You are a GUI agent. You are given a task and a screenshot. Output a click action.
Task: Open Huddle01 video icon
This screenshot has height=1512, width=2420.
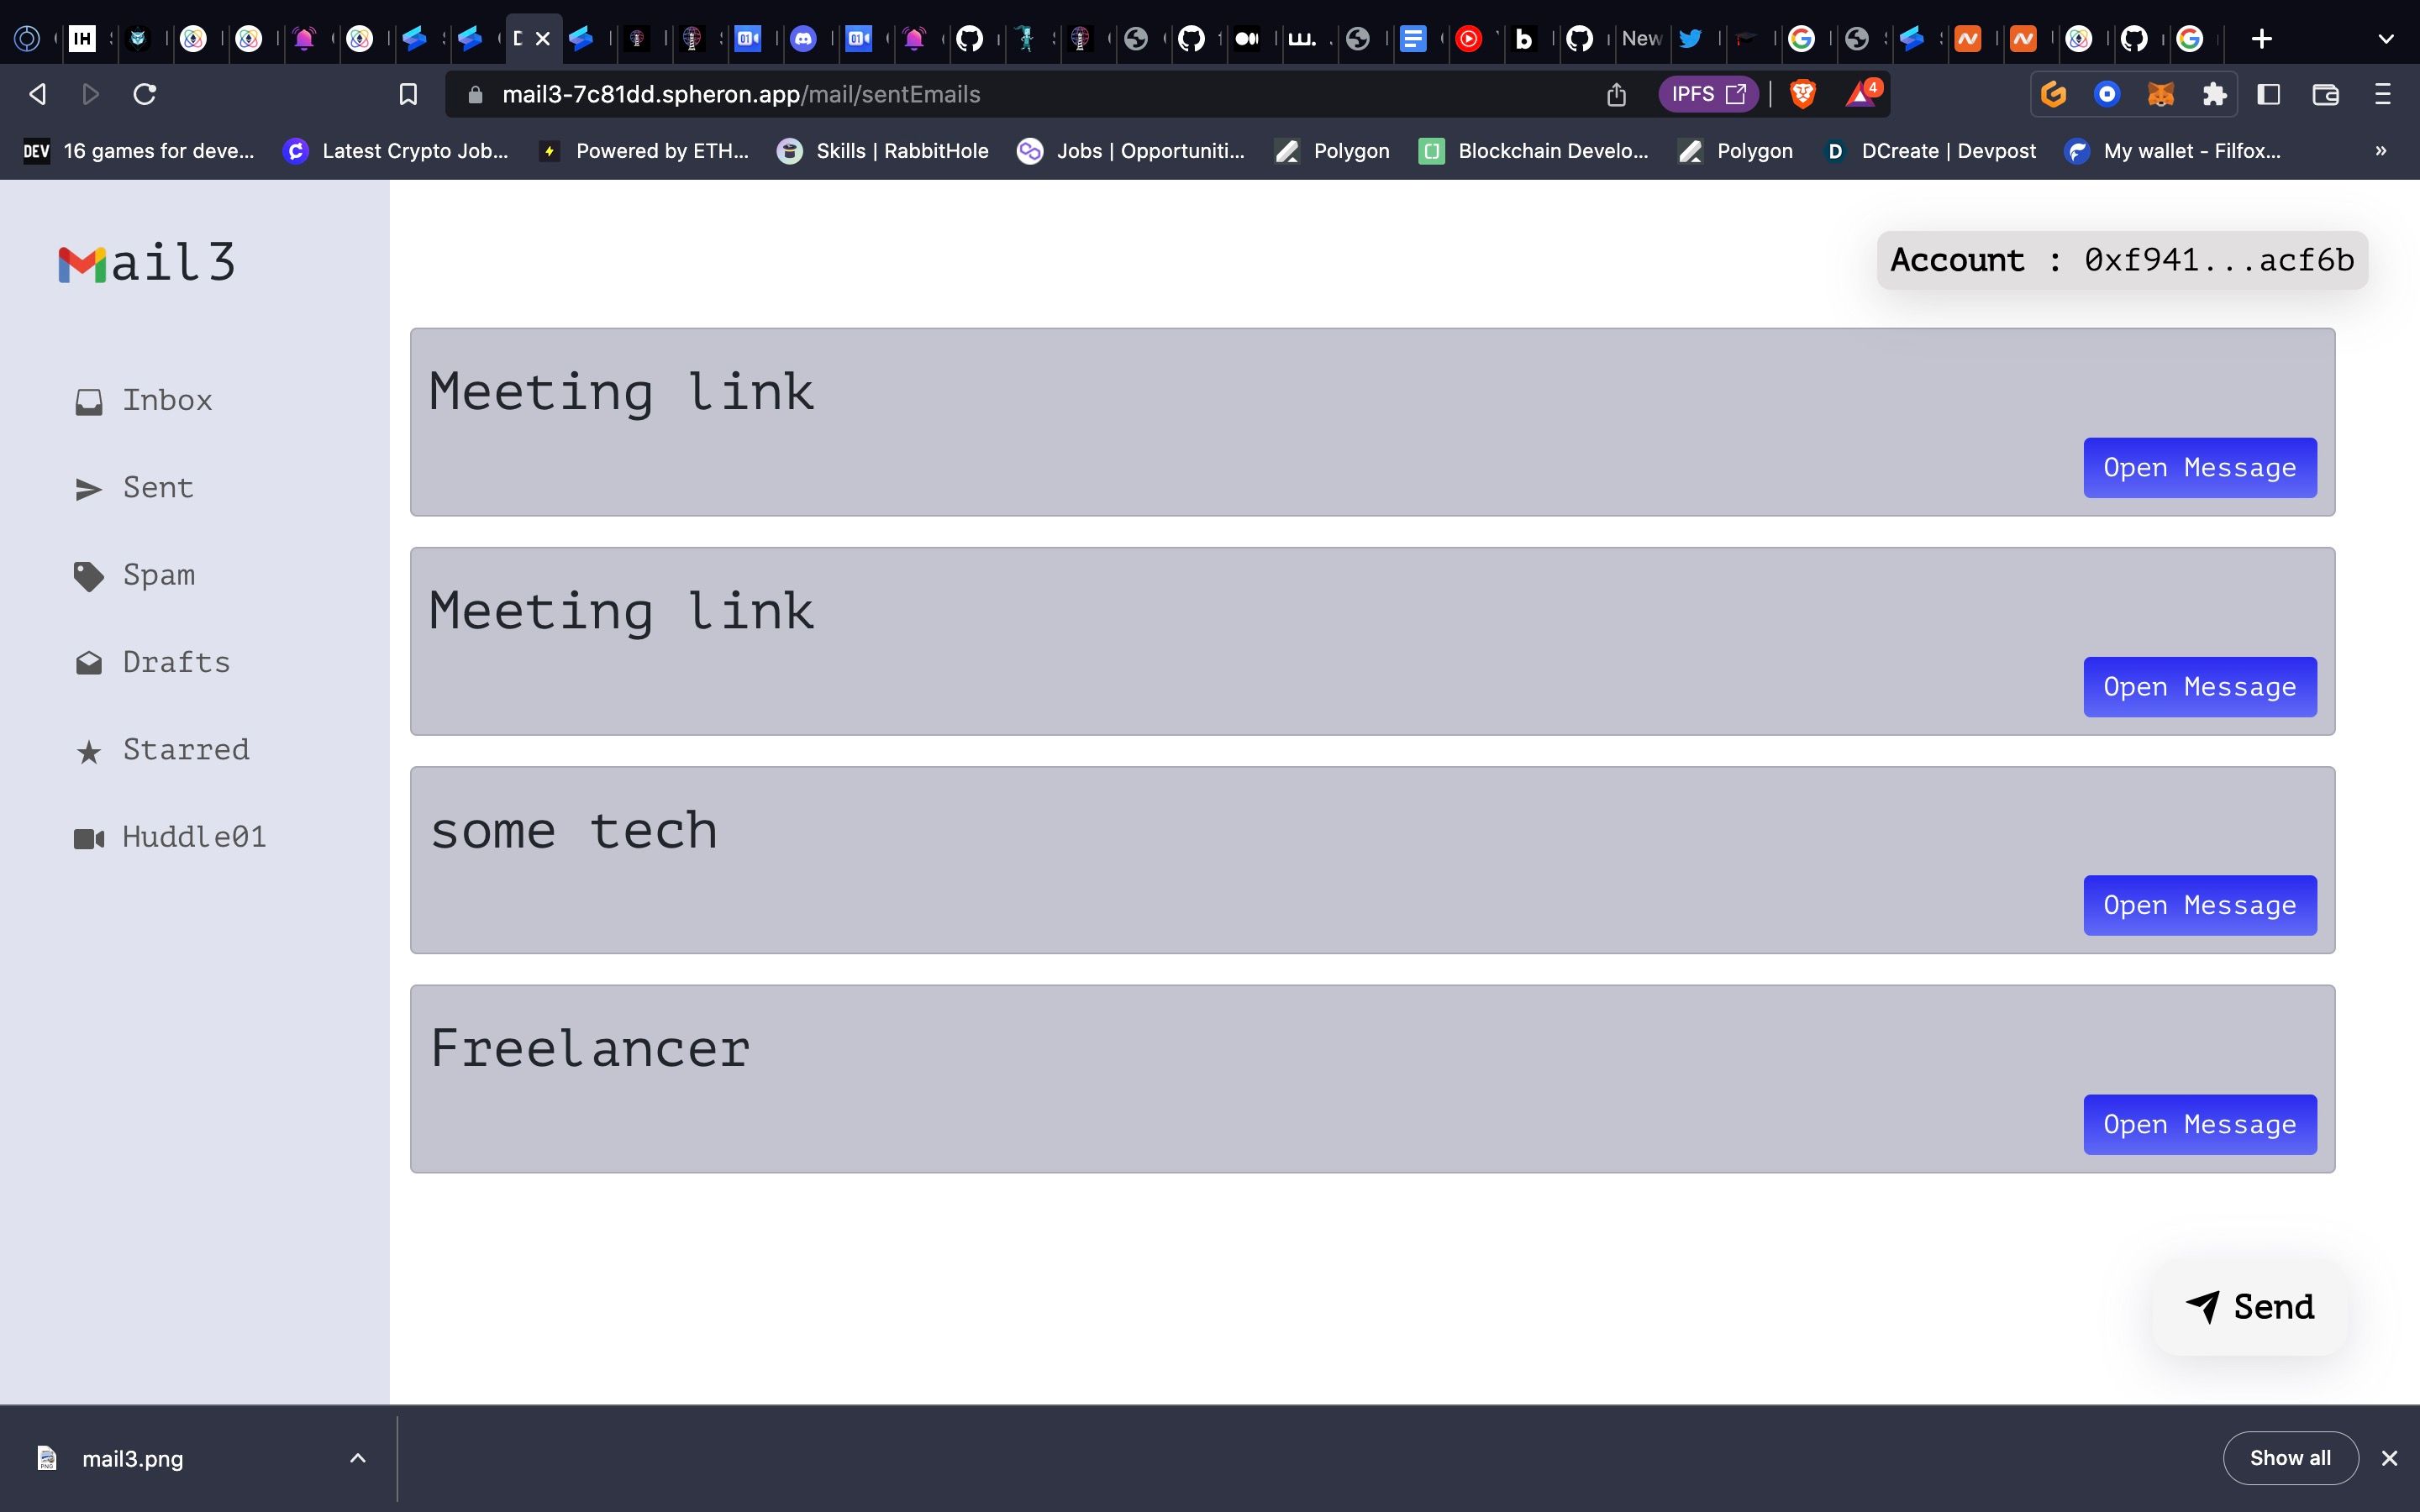click(87, 837)
